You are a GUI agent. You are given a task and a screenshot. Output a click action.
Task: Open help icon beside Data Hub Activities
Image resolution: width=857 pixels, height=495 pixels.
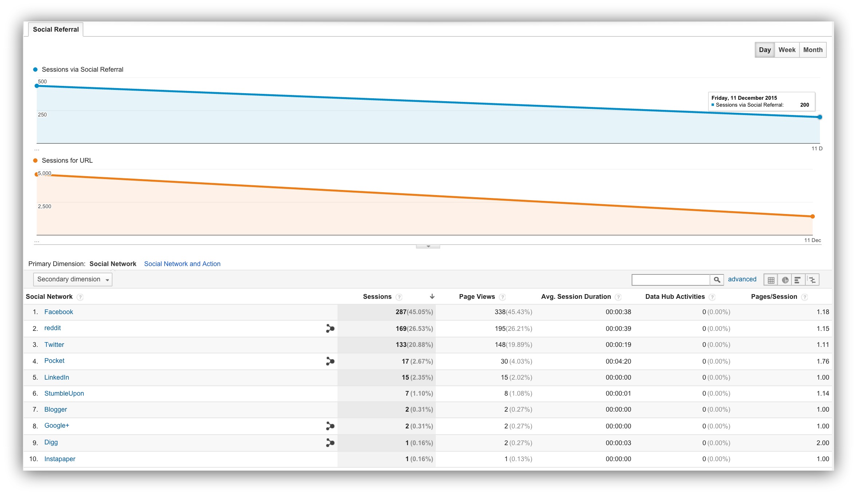712,297
